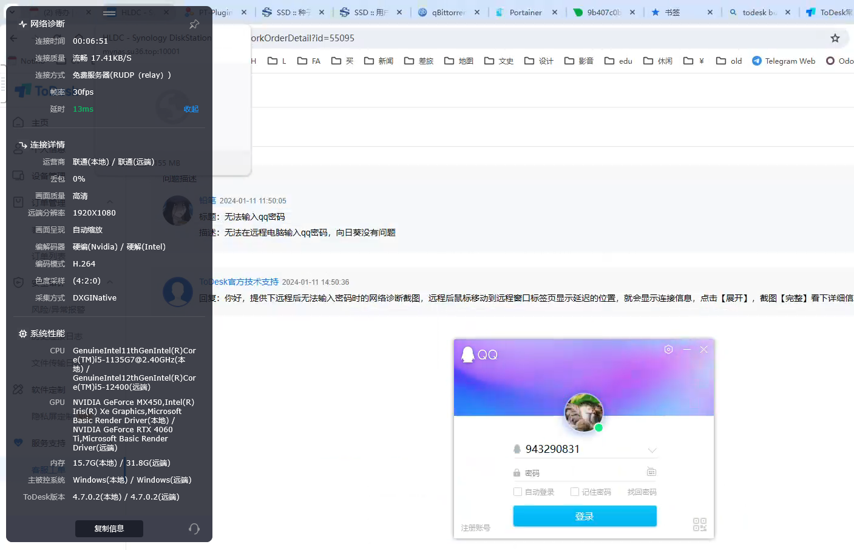
Task: Open the 设计 bookmark folder
Action: click(539, 61)
